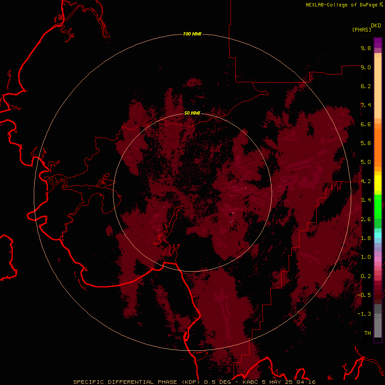Click the NEXLAB-College of DuPage watermark text
This screenshot has width=385, height=385.
click(342, 5)
